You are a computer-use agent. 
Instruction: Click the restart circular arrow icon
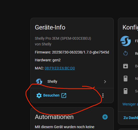[125, 53]
